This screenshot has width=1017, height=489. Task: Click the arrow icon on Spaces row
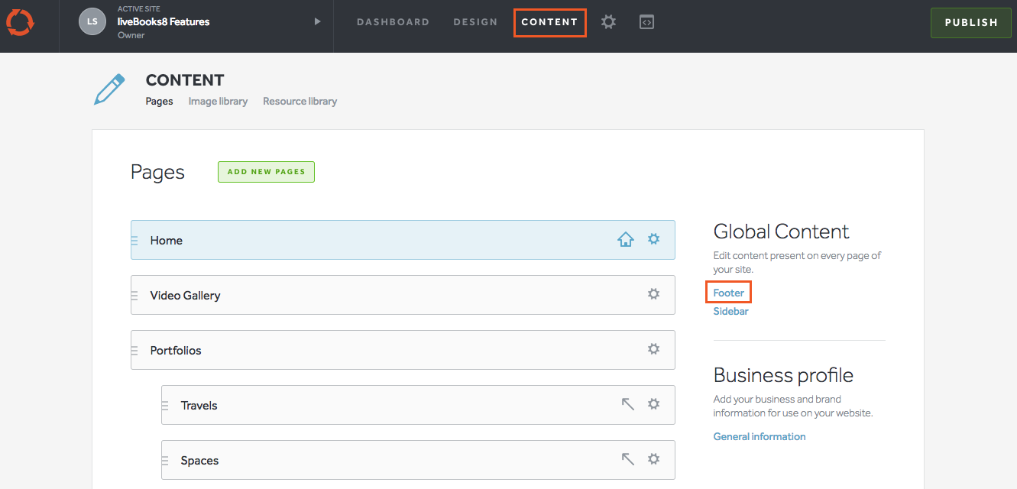(x=627, y=459)
